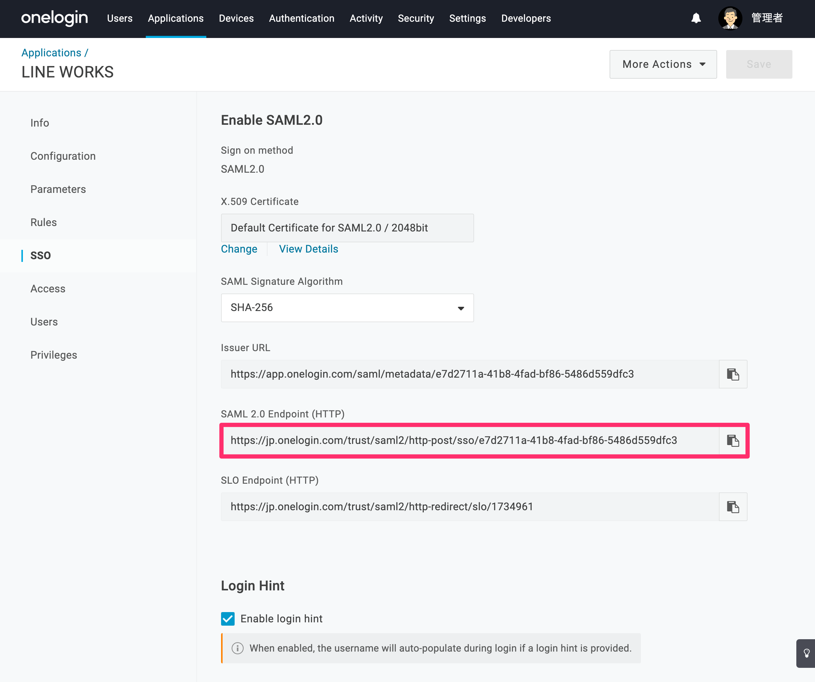This screenshot has height=682, width=815.
Task: Click the info icon in login hint note
Action: pos(238,648)
